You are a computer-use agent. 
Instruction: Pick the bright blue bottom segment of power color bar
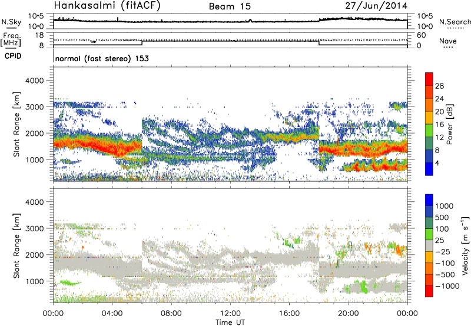(429, 169)
